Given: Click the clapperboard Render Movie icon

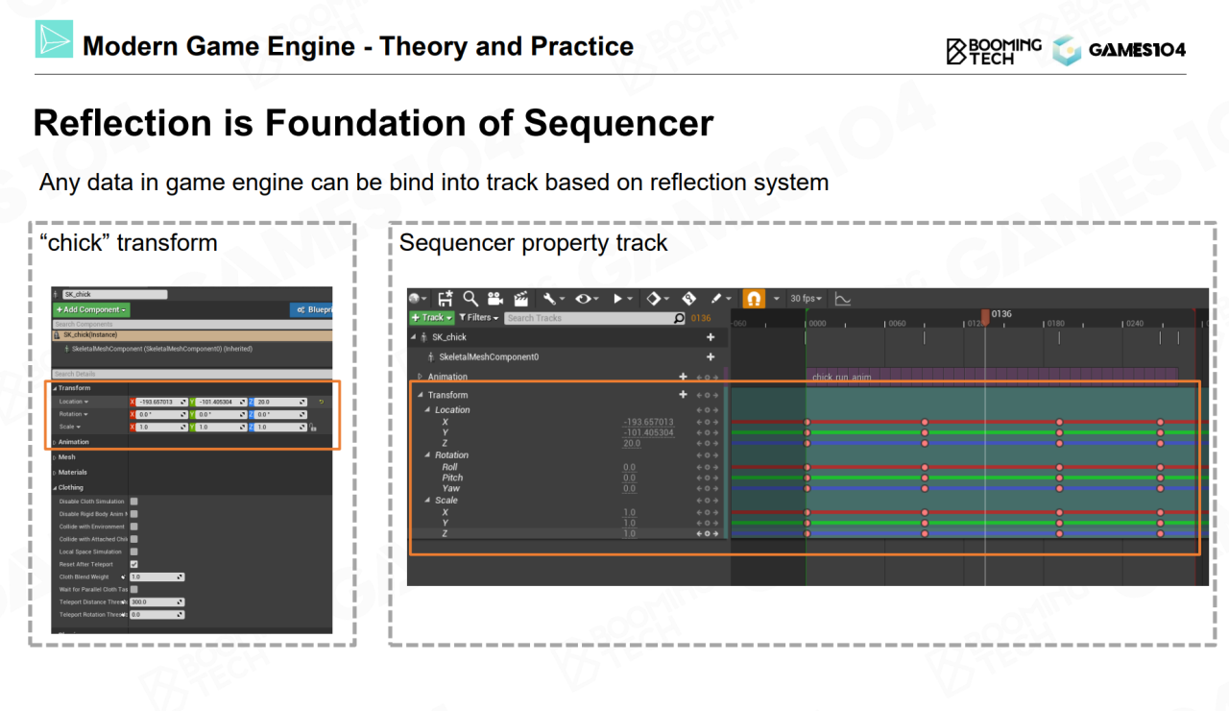Looking at the screenshot, I should click(x=521, y=299).
